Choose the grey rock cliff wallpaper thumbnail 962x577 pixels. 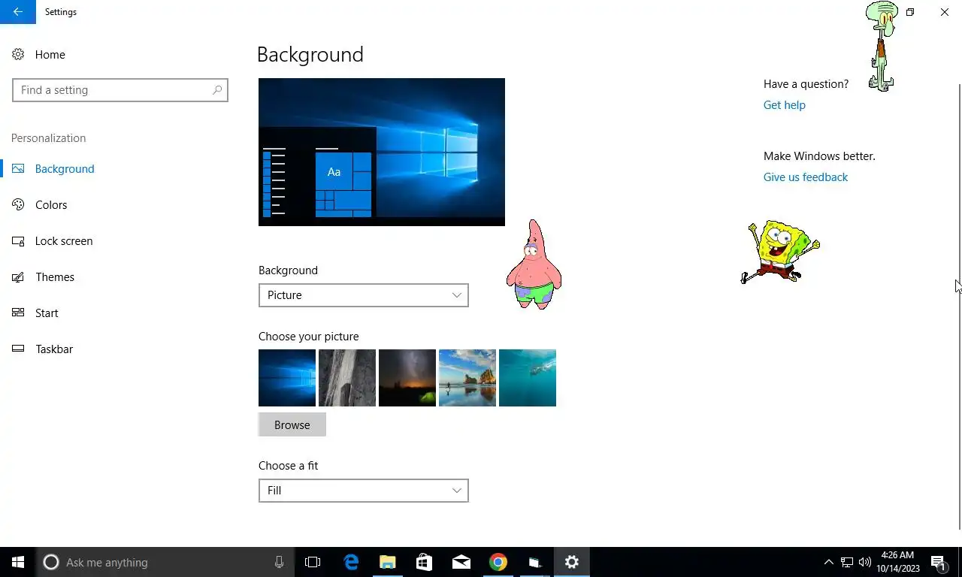point(347,378)
